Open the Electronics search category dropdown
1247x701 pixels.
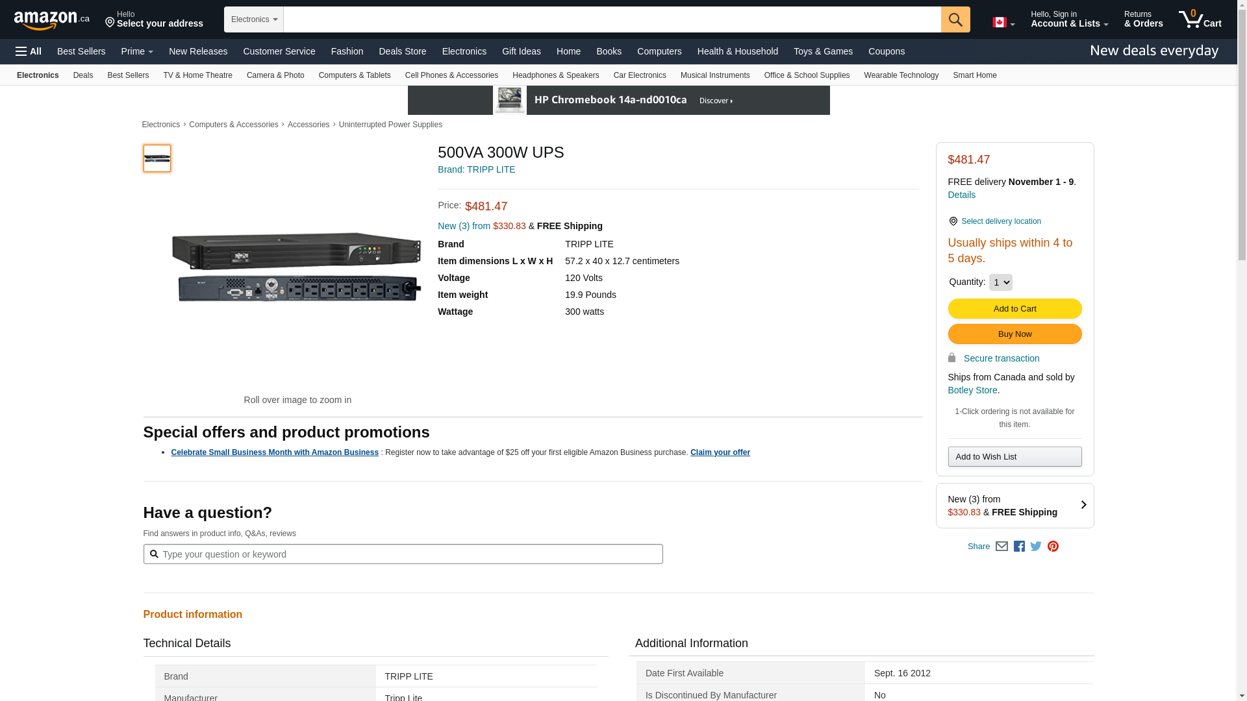coord(254,19)
